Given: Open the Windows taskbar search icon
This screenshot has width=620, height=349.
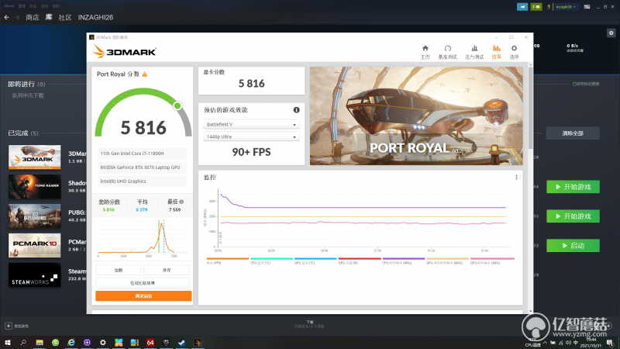Looking at the screenshot, I should (23, 343).
